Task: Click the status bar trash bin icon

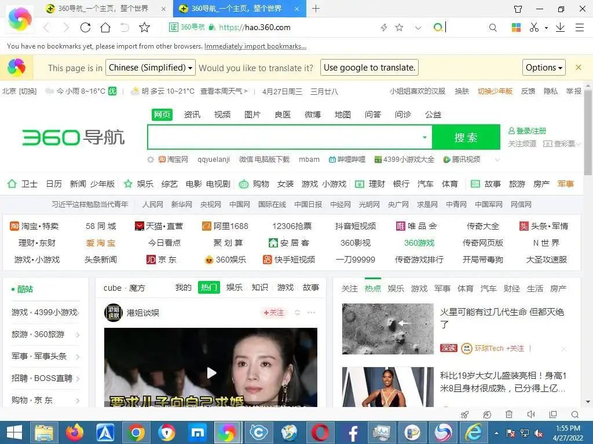Action: [x=509, y=415]
